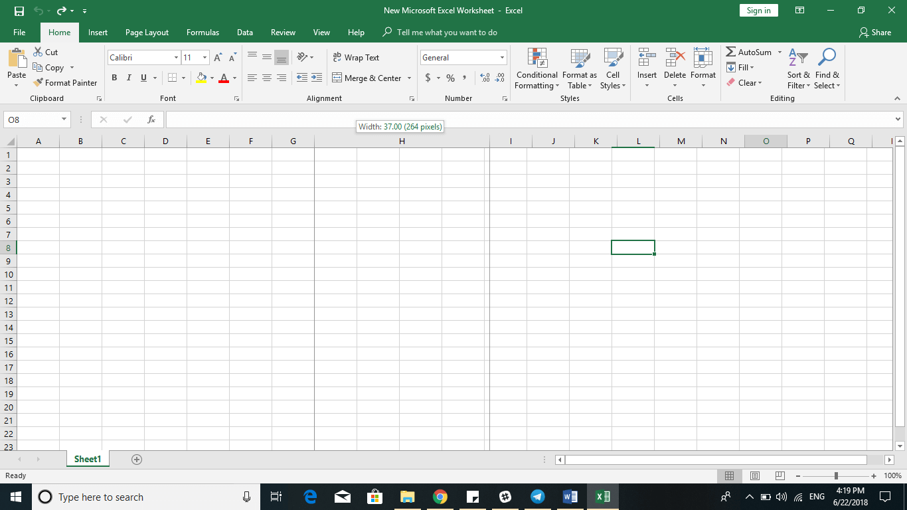Apply underline to the selection

click(x=143, y=78)
